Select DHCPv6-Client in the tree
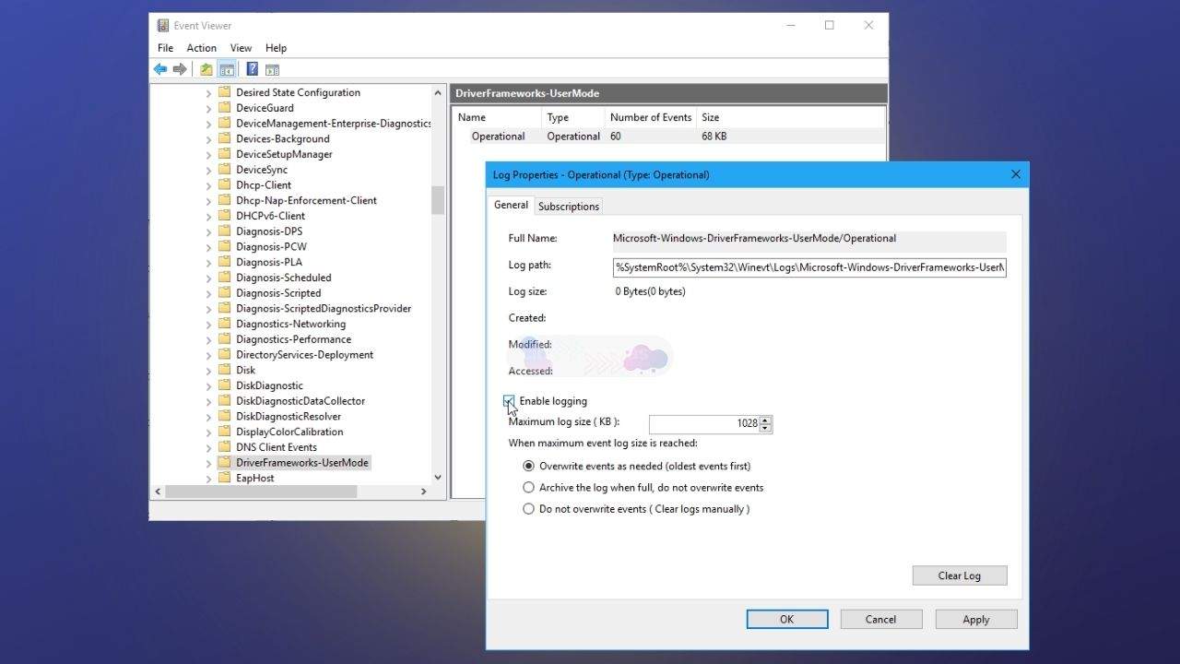The image size is (1180, 664). point(270,216)
